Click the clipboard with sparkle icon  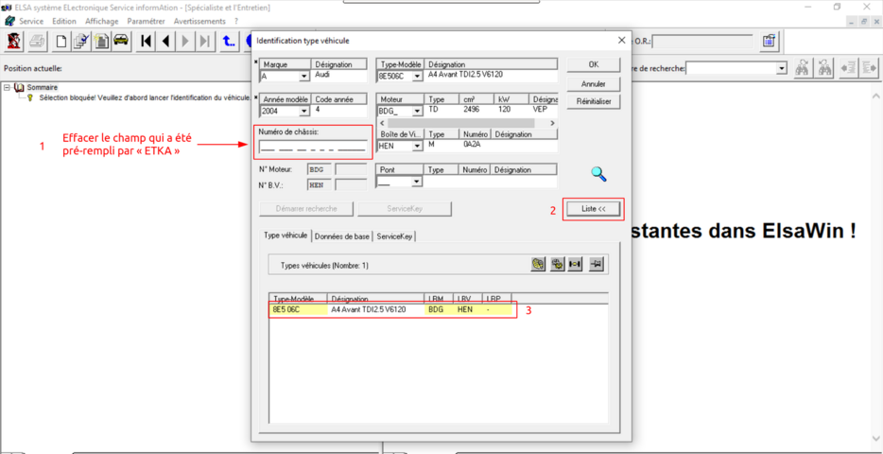101,41
